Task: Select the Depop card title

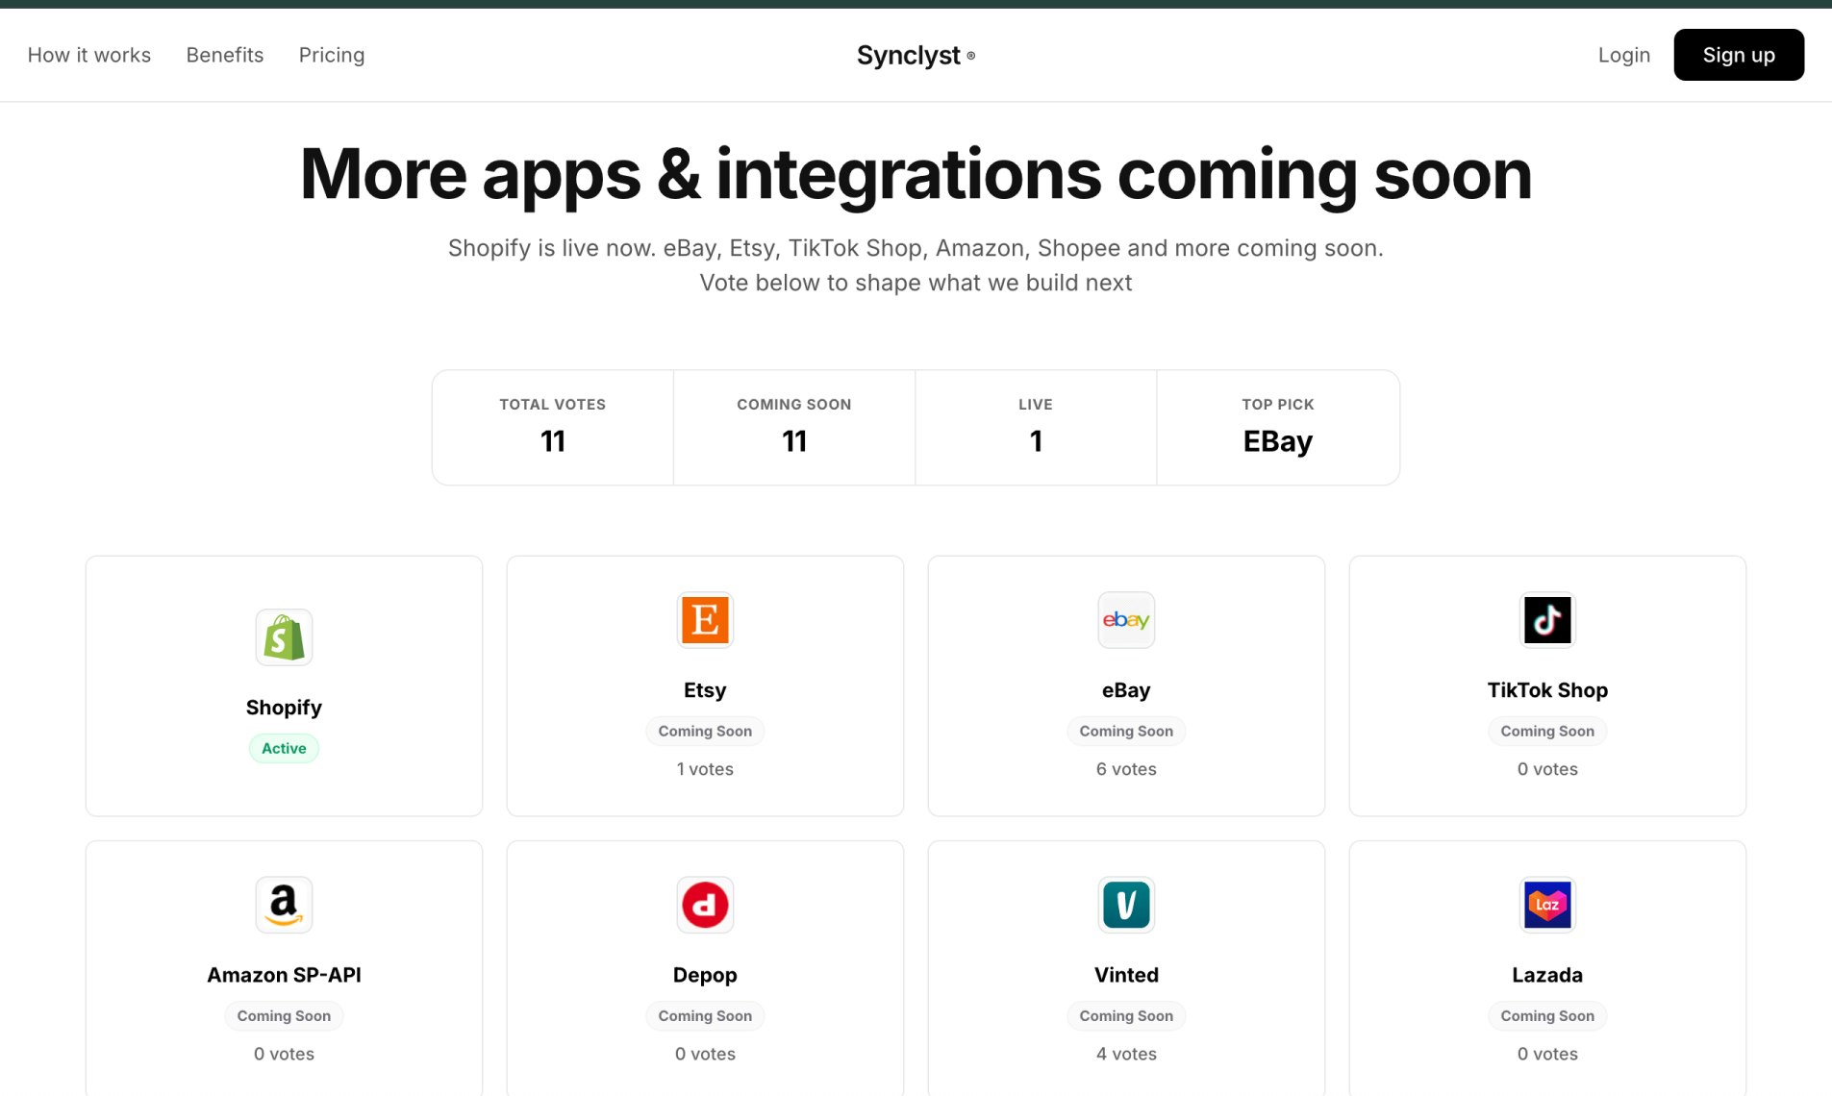Action: [x=705, y=975]
